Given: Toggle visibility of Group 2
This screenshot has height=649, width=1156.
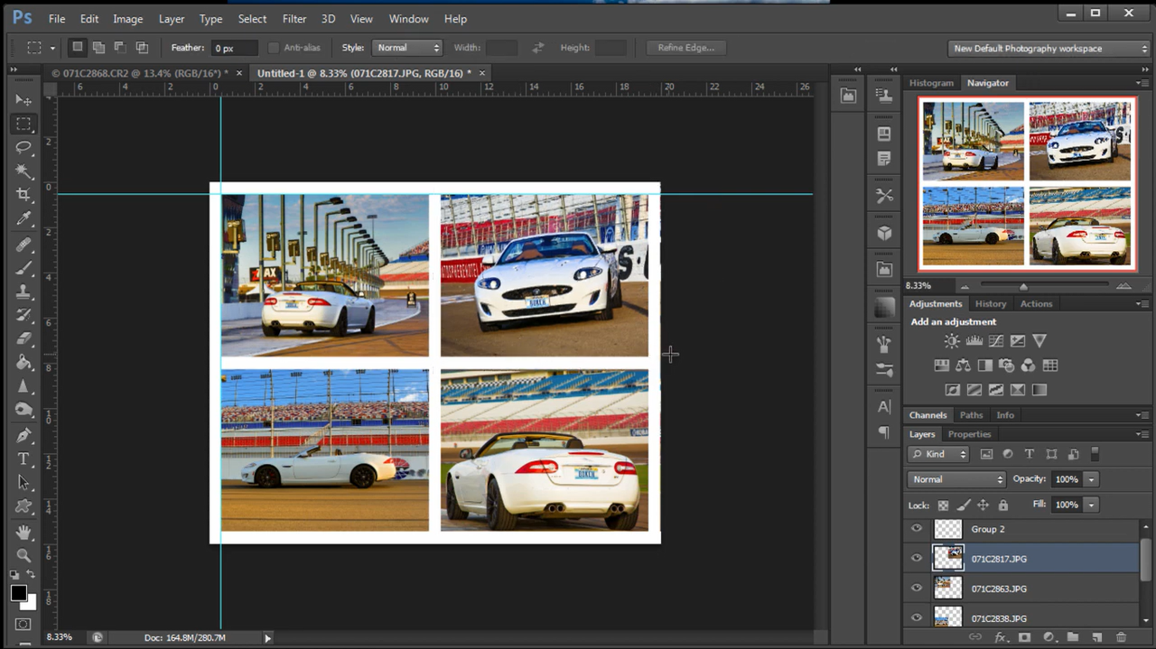Looking at the screenshot, I should point(916,528).
